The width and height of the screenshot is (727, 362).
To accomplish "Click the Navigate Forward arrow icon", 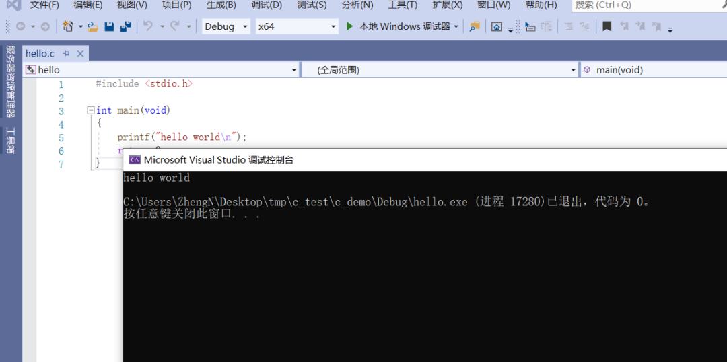I will coord(45,26).
